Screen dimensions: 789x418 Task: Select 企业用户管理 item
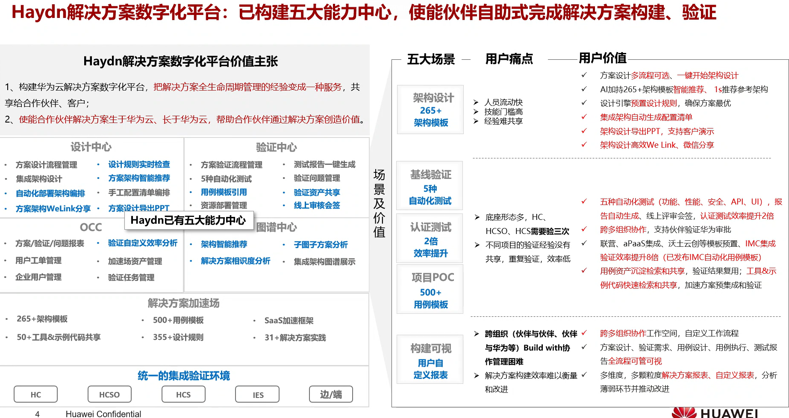coord(38,277)
